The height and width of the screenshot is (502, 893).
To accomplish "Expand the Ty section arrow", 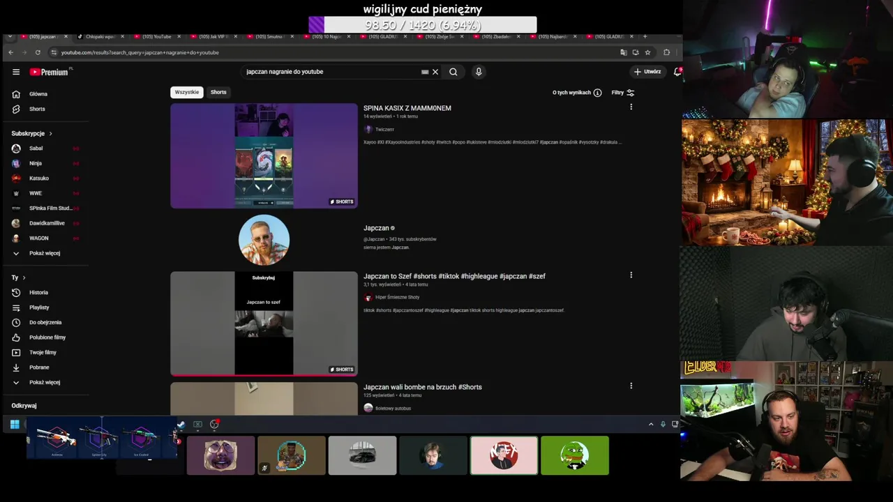I will (x=24, y=277).
